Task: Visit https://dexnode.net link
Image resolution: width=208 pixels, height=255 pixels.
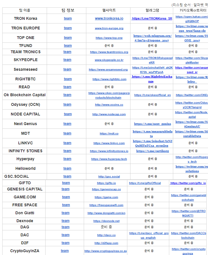Action: [x=106, y=221]
